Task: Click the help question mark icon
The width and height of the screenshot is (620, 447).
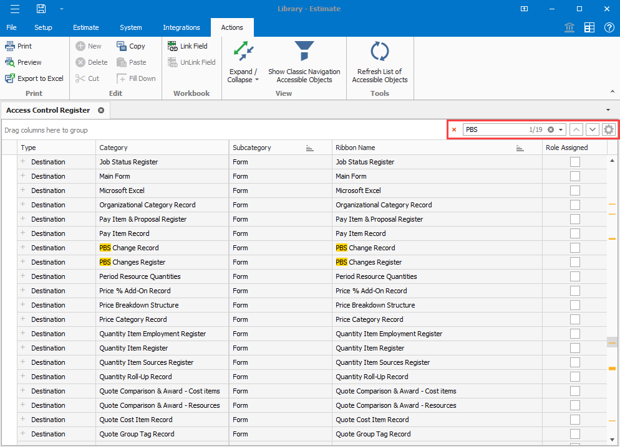Action: pyautogui.click(x=609, y=27)
